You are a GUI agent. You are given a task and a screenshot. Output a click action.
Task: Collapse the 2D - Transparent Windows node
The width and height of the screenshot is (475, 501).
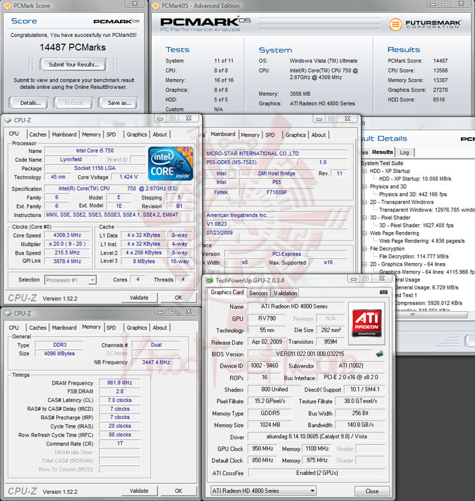click(x=364, y=202)
